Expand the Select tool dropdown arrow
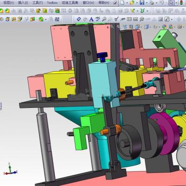186x186 pixels. 176,3
